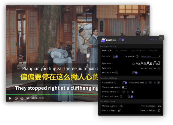Screen dimensions: 173x125
Task: Increase Show sub after with plus
Action: [159, 83]
